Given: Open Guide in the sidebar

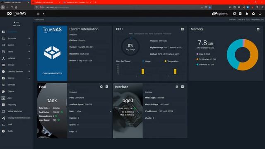Looking at the screenshot, I should (x=17, y=131).
